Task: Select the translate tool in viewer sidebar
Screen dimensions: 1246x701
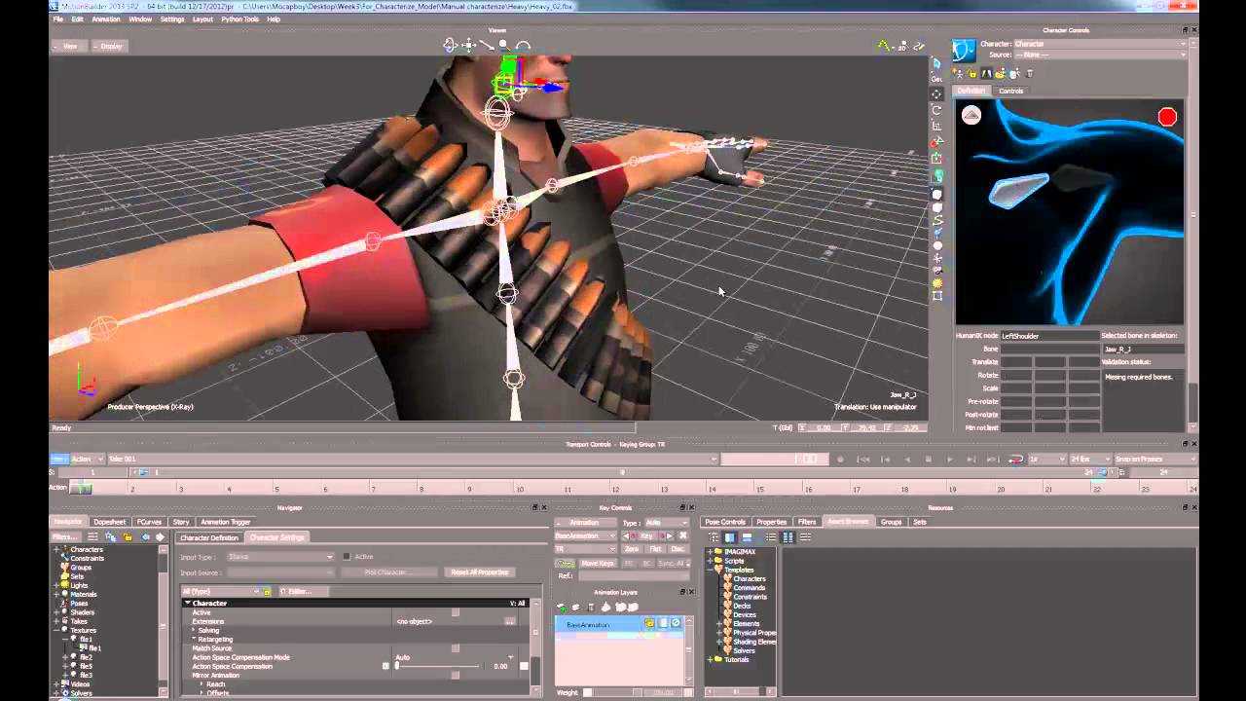Action: tap(937, 93)
